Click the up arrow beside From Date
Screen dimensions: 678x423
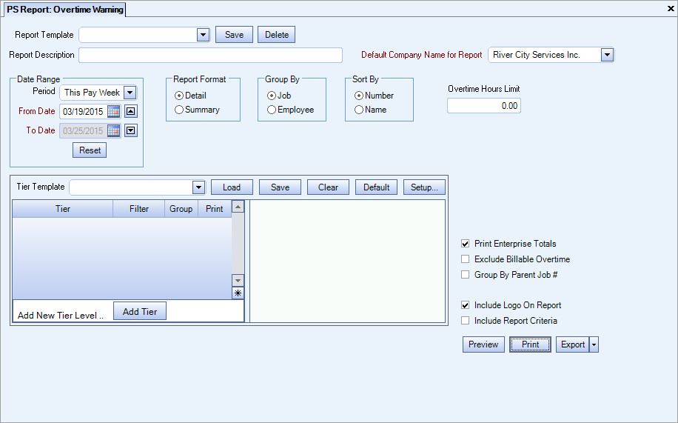point(130,111)
